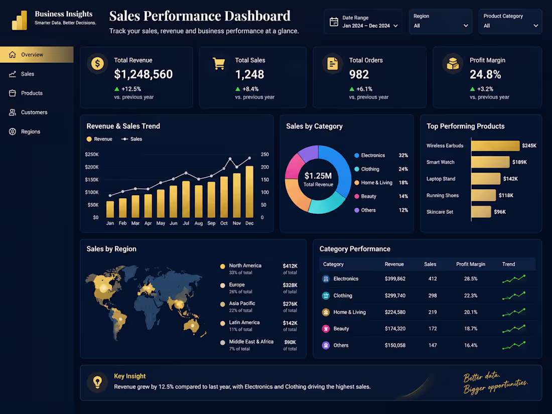Toggle Home & Living in category legend
Viewport: 552px width, 414px height.
pyautogui.click(x=373, y=183)
